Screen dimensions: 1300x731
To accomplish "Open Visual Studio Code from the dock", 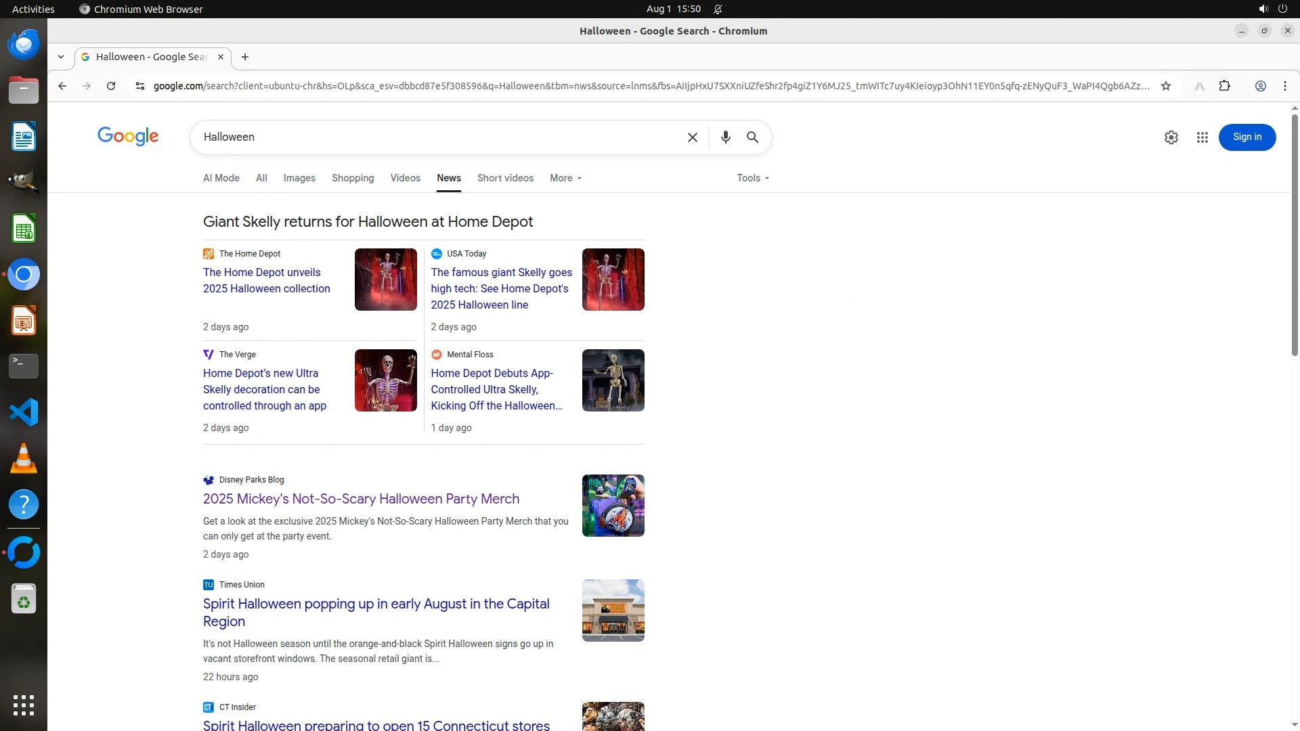I will pyautogui.click(x=24, y=412).
